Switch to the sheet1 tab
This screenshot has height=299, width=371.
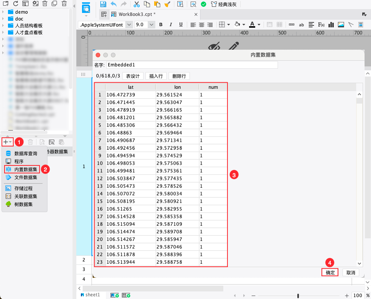tap(90, 295)
